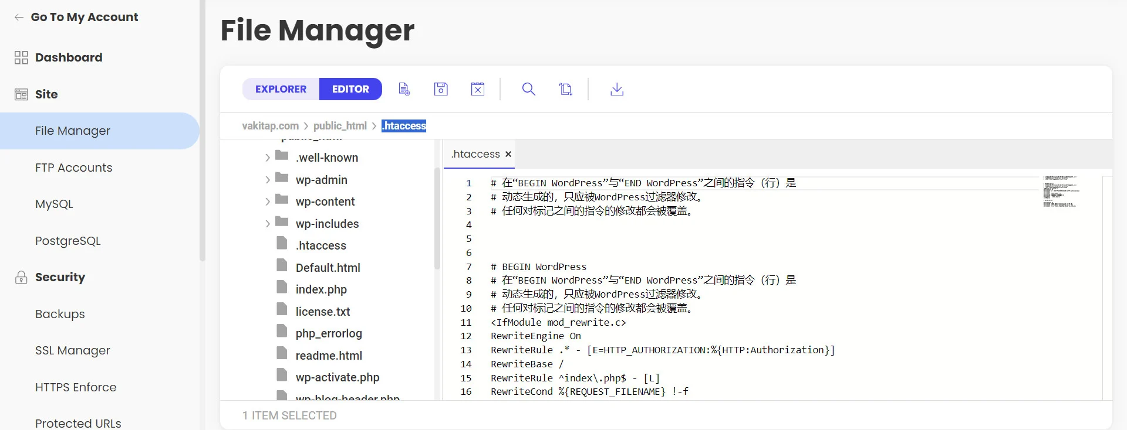Click the Site section heading
Viewport: 1127px width, 430px height.
(x=46, y=94)
